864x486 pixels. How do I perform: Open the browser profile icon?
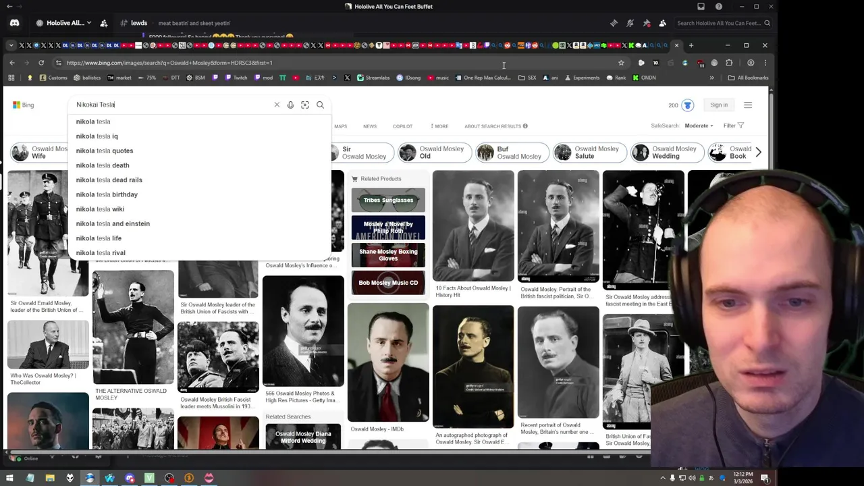click(751, 63)
